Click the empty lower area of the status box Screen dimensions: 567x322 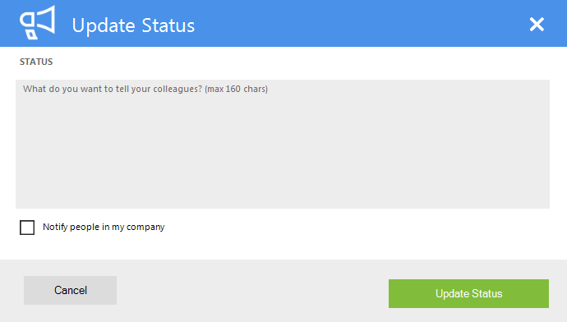[283, 173]
